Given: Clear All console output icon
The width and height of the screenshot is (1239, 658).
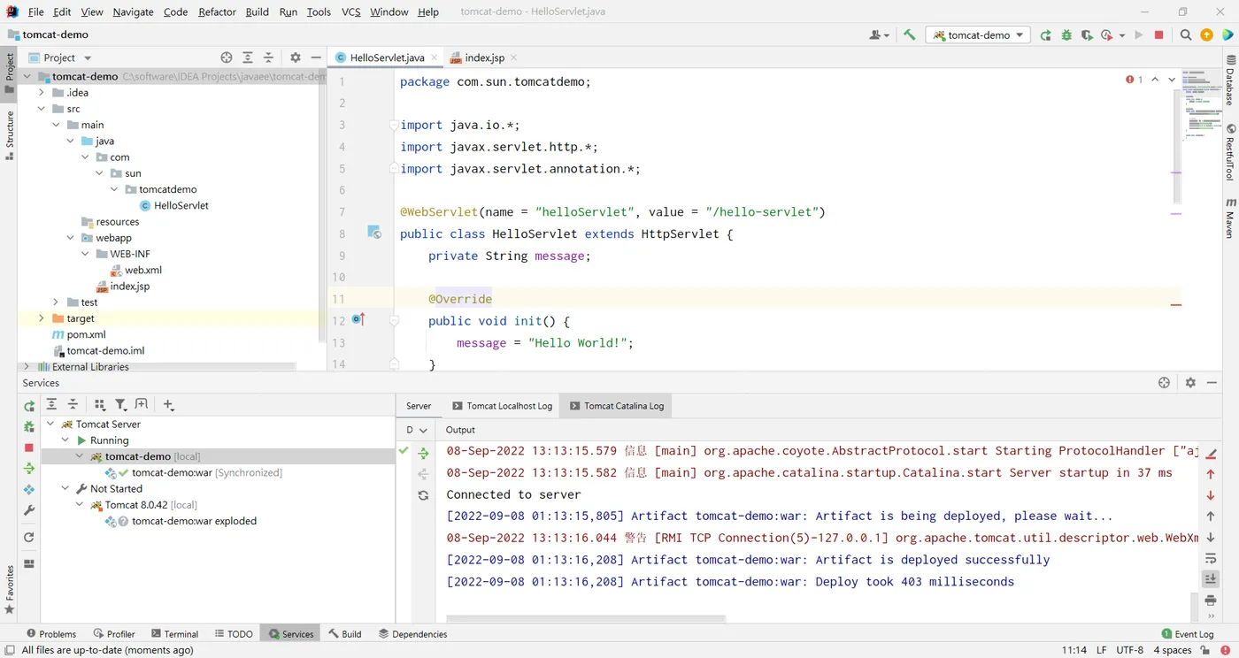Looking at the screenshot, I should coord(1211,453).
